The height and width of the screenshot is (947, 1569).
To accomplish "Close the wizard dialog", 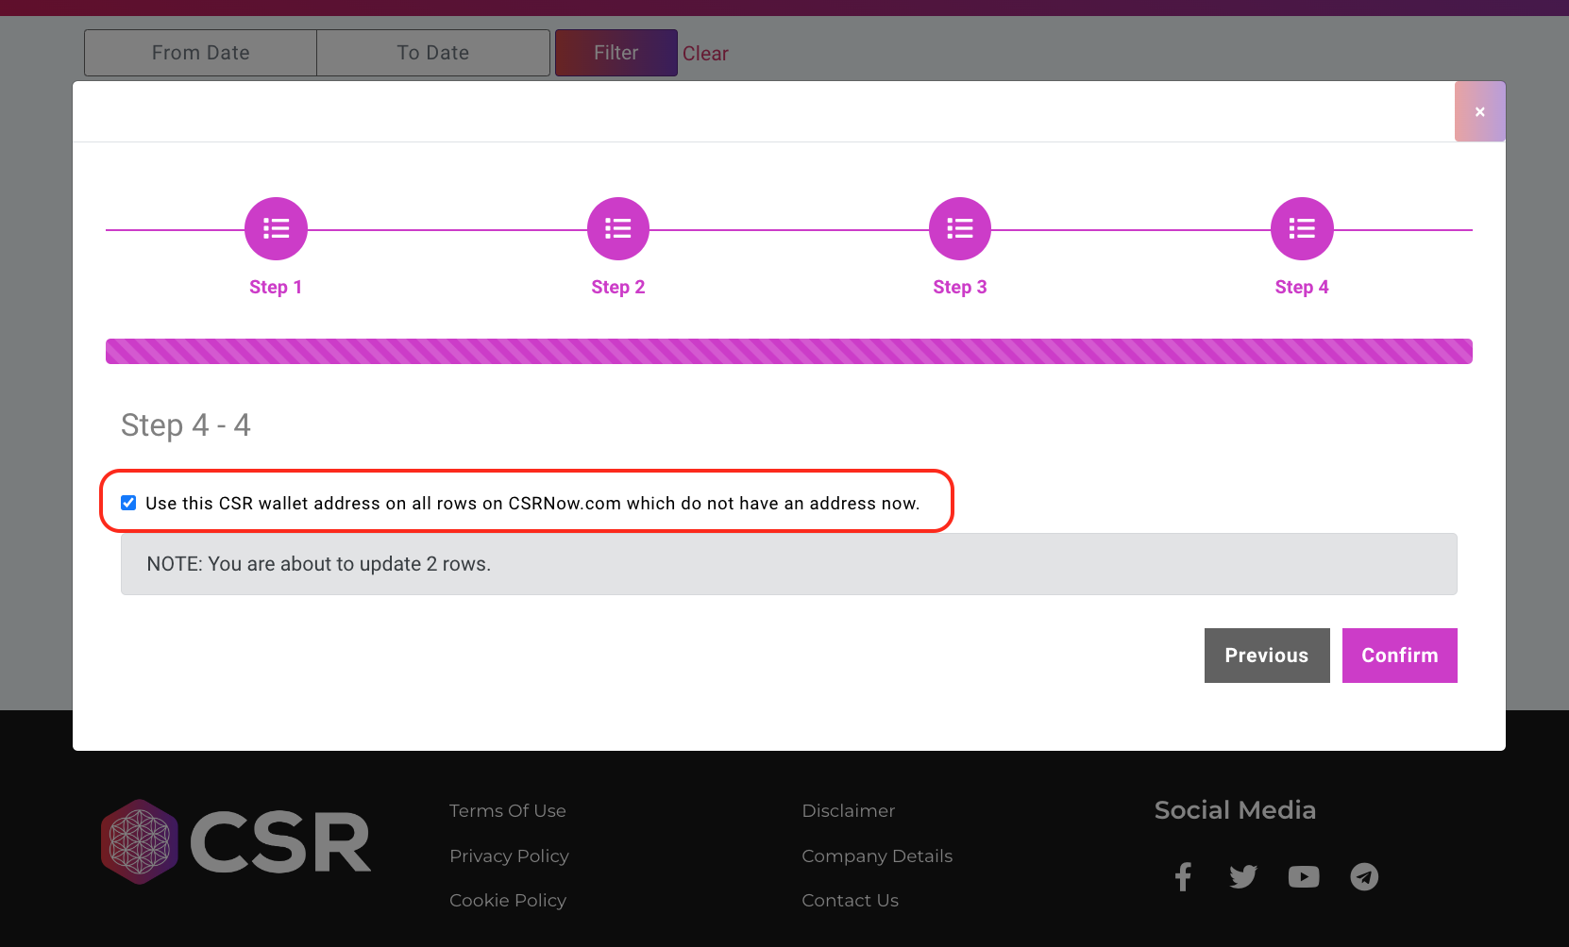I will pyautogui.click(x=1479, y=110).
